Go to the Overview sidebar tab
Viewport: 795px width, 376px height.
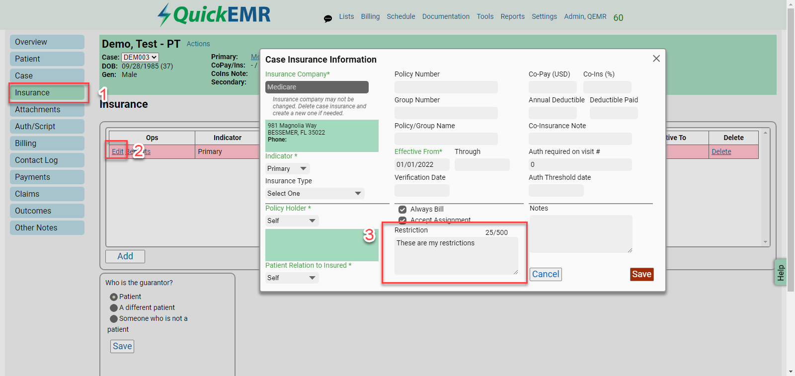47,42
